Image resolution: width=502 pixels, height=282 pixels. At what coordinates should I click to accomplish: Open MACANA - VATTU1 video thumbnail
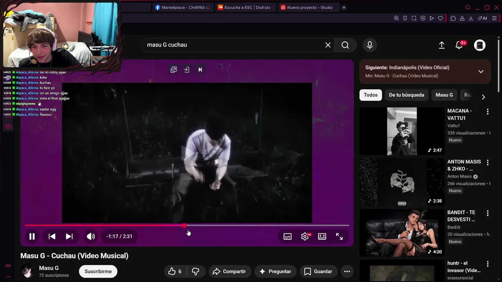coord(402,131)
